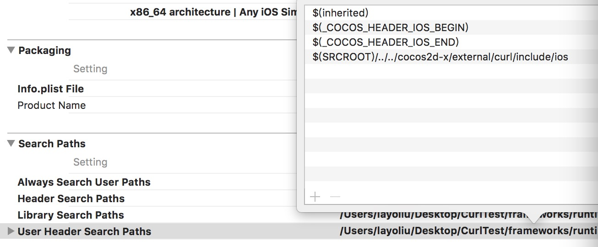
Task: Select the Library Search Paths setting
Action: [71, 215]
